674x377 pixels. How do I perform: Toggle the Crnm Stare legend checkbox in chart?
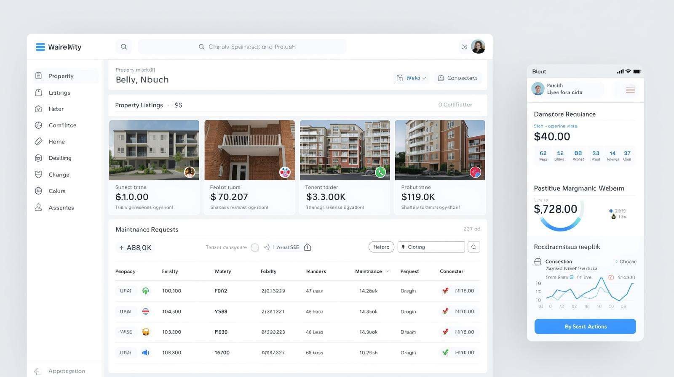click(x=572, y=277)
